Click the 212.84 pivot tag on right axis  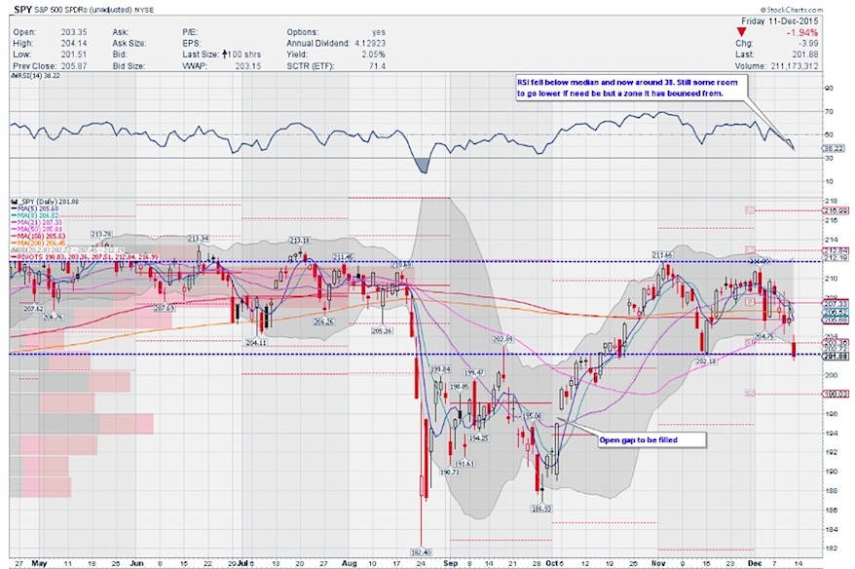click(x=835, y=251)
